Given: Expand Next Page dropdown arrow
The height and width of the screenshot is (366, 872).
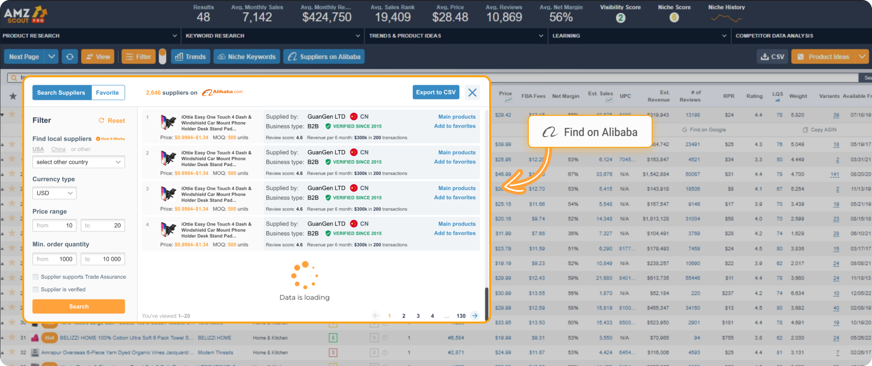Looking at the screenshot, I should tap(52, 56).
